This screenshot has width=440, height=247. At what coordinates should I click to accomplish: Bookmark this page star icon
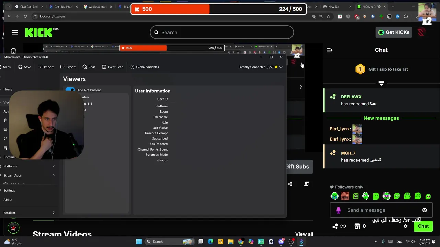(328, 16)
